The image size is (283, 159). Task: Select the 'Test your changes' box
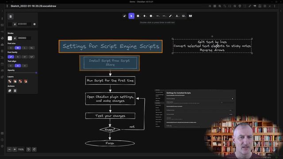point(110,116)
